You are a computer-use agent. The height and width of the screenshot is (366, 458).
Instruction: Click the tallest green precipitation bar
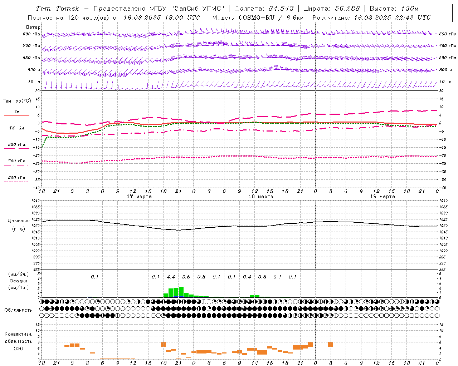[x=181, y=292]
